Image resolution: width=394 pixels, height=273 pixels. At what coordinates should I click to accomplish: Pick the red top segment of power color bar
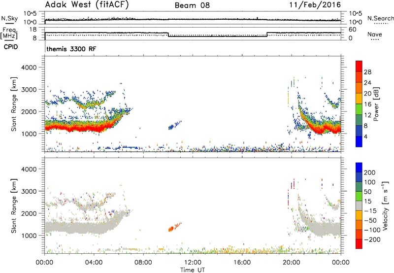point(359,66)
